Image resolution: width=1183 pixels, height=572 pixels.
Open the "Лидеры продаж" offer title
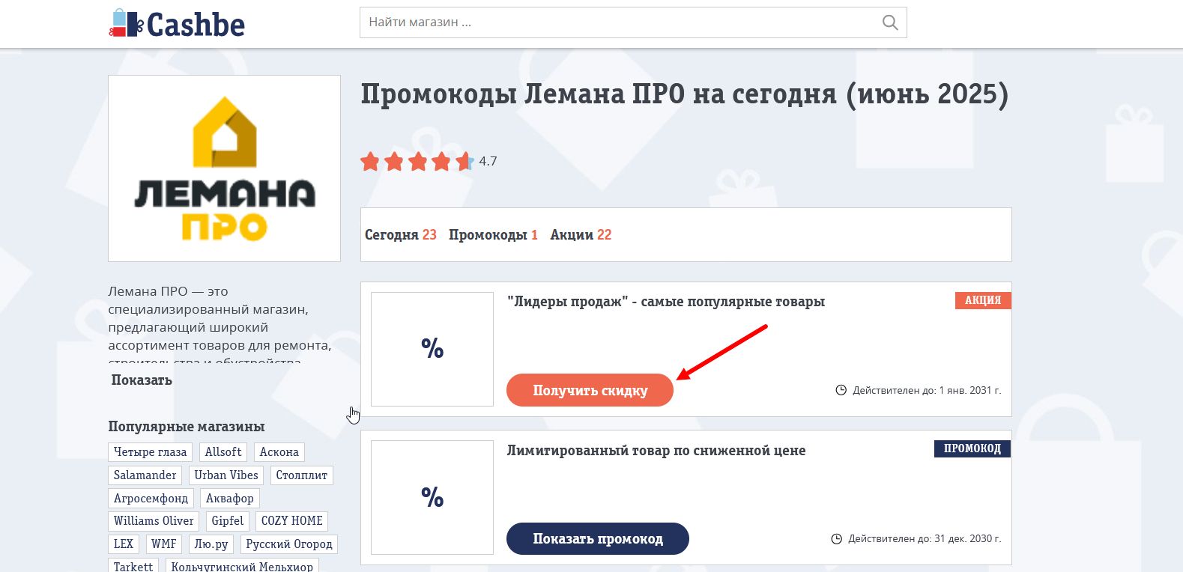click(666, 302)
